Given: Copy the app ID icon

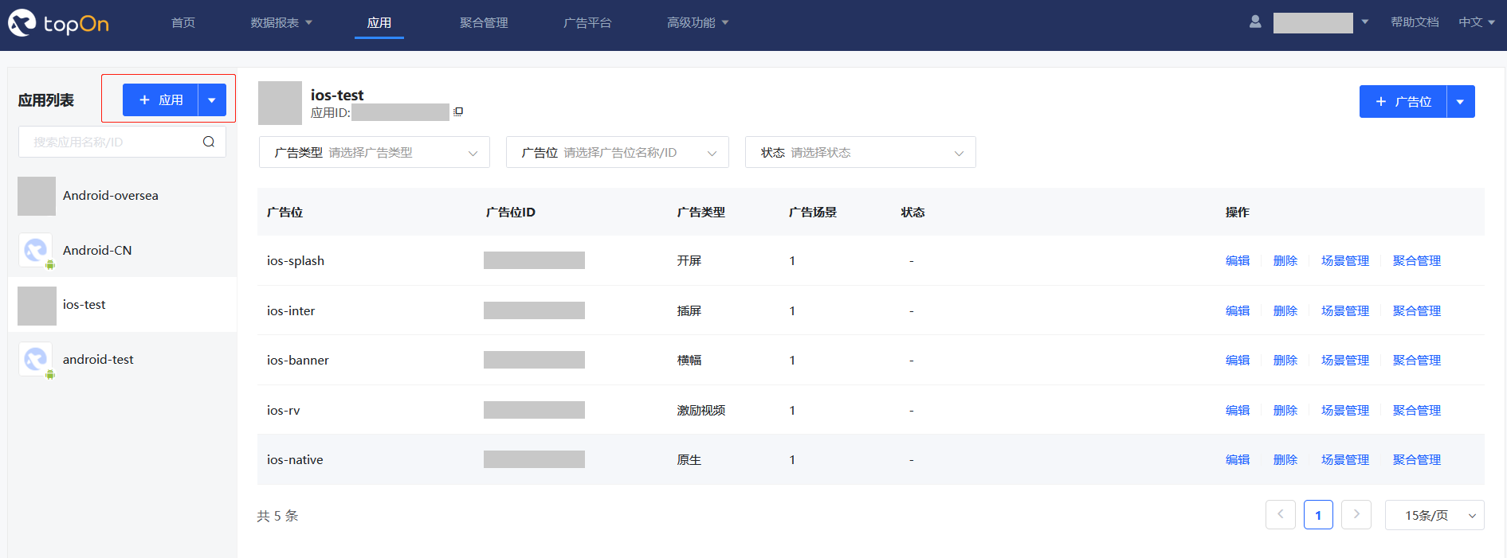Looking at the screenshot, I should (x=458, y=112).
